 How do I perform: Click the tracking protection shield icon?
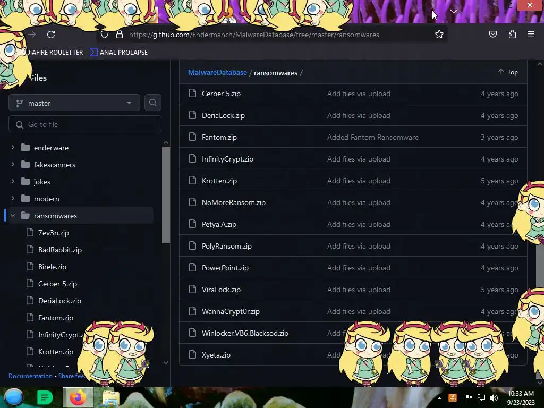click(105, 35)
